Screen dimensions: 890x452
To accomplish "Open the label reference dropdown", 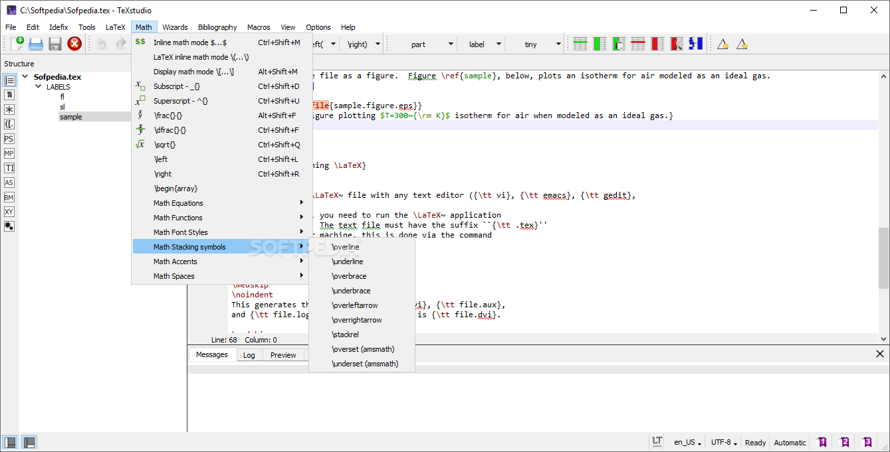I will (x=498, y=44).
